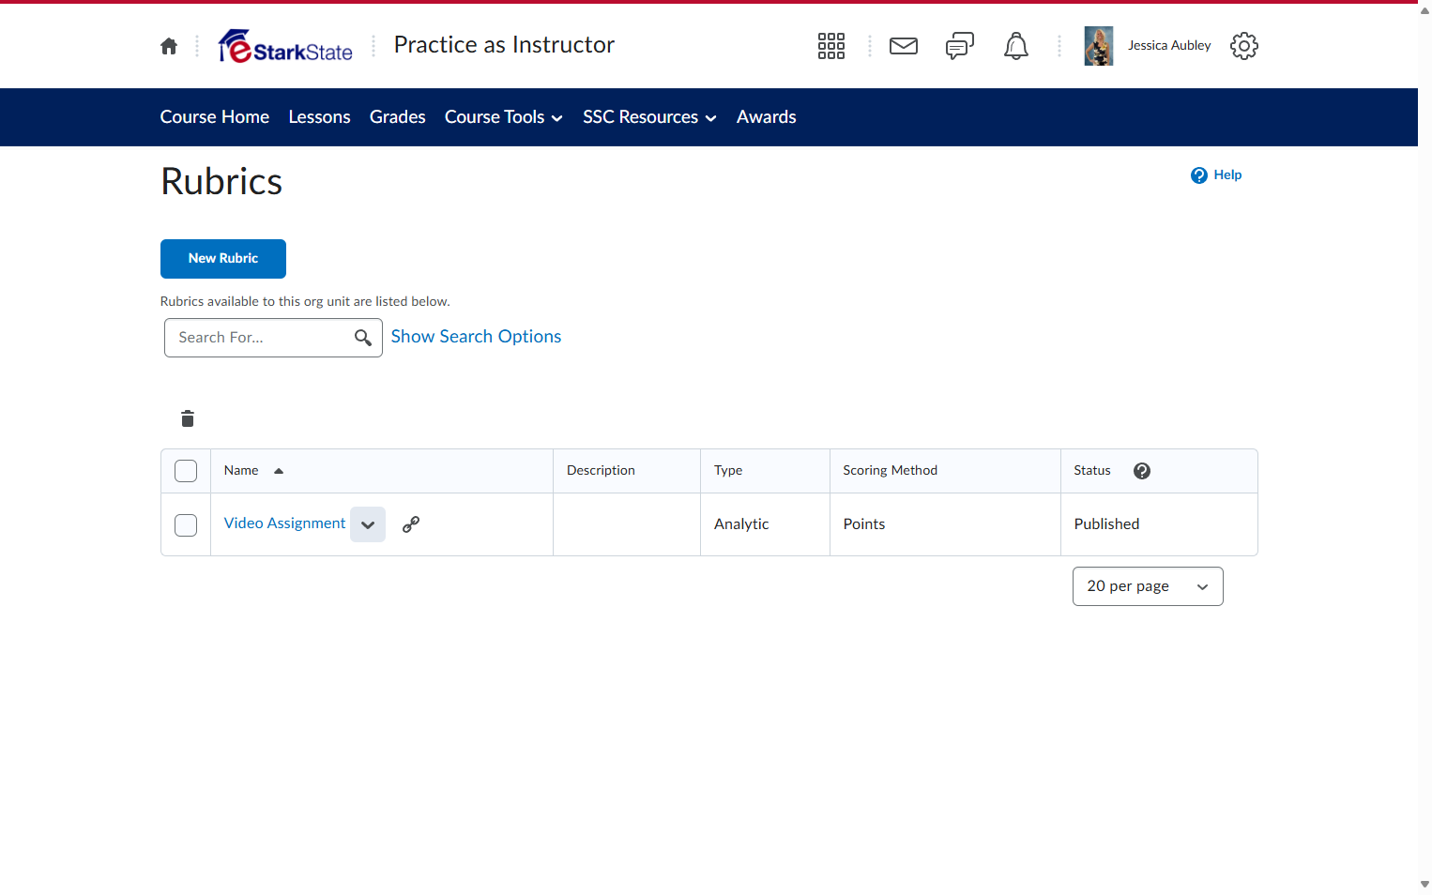Open the Video Assignment rubric link
The height and width of the screenshot is (895, 1432).
[284, 523]
